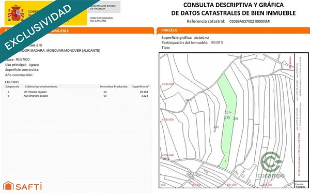Click the 'Referencia catastral:' label

click(206, 21)
